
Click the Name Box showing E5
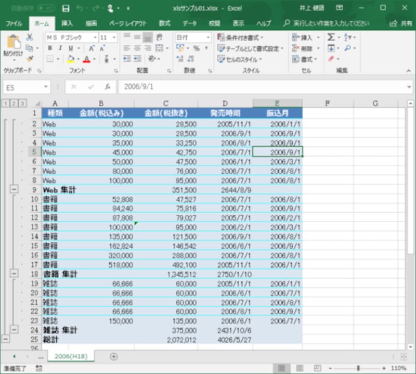[22, 86]
